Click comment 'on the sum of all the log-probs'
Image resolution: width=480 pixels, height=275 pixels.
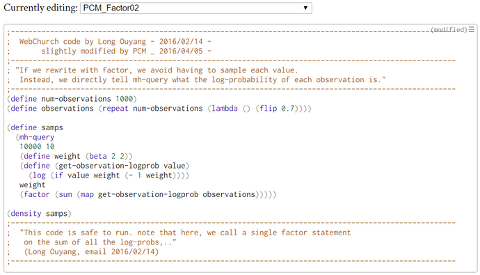pos(100,242)
